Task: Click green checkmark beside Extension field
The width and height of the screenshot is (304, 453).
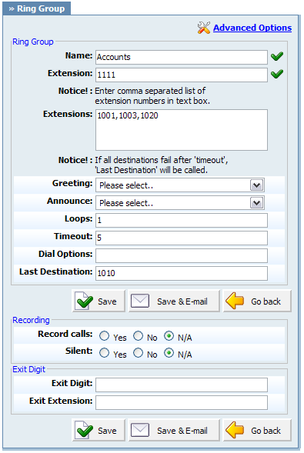Action: (277, 74)
